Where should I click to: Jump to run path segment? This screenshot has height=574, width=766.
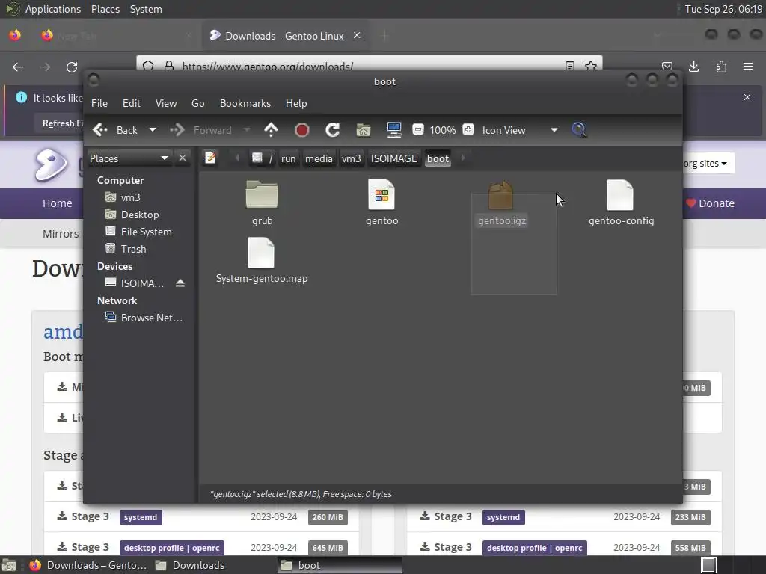click(288, 158)
